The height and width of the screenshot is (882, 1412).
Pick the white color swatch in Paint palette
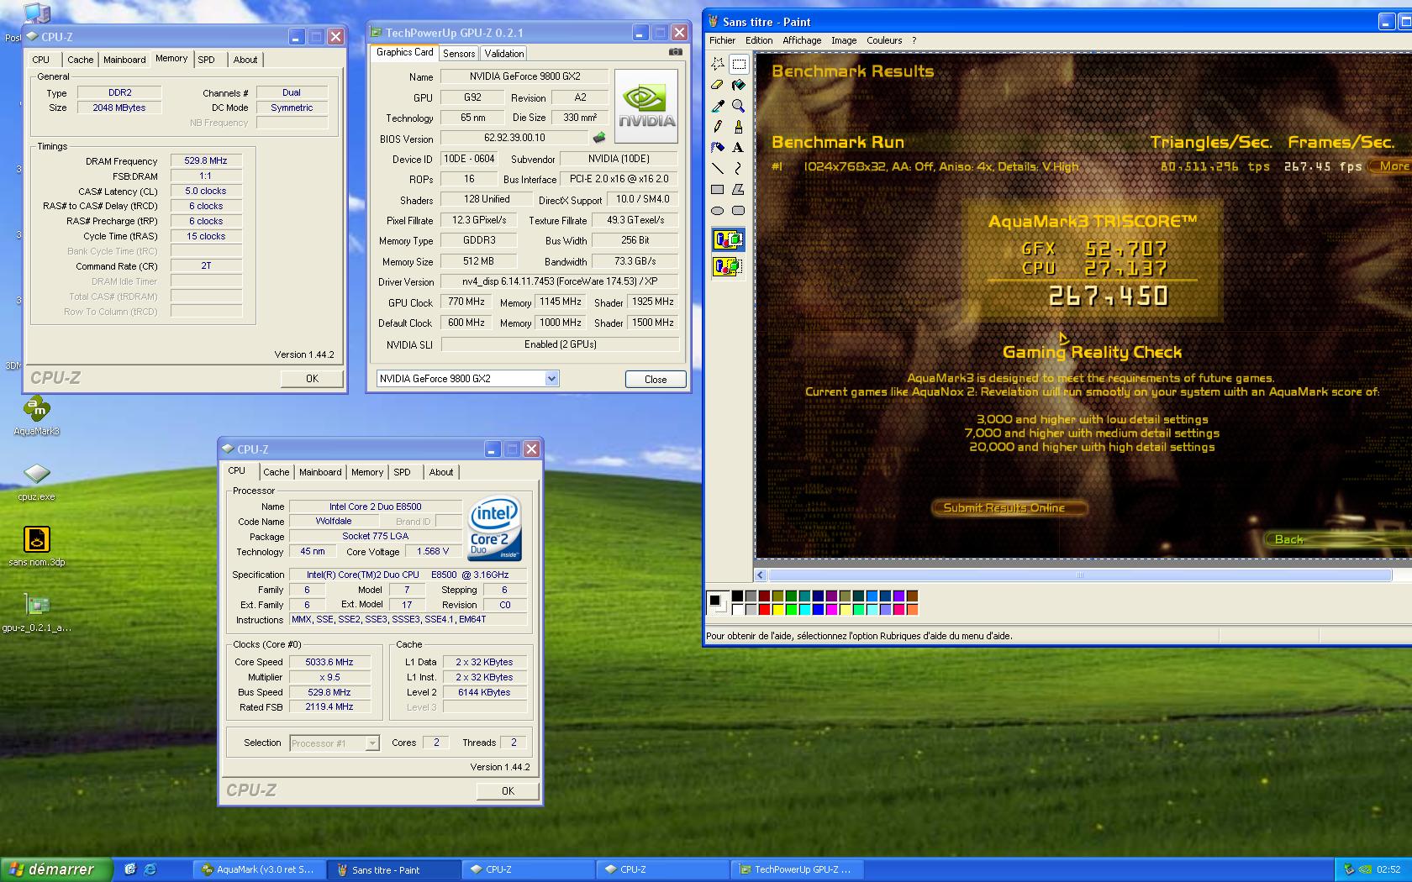point(737,610)
